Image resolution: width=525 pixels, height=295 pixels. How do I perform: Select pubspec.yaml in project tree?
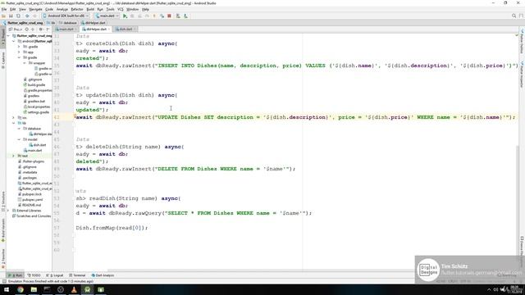point(30,199)
